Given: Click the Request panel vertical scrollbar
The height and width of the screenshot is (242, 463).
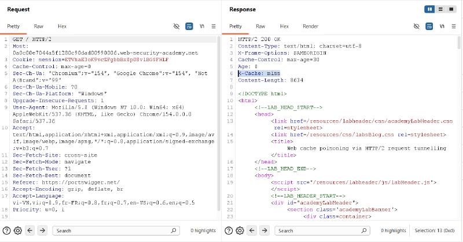Looking at the screenshot, I should pyautogui.click(x=219, y=124).
